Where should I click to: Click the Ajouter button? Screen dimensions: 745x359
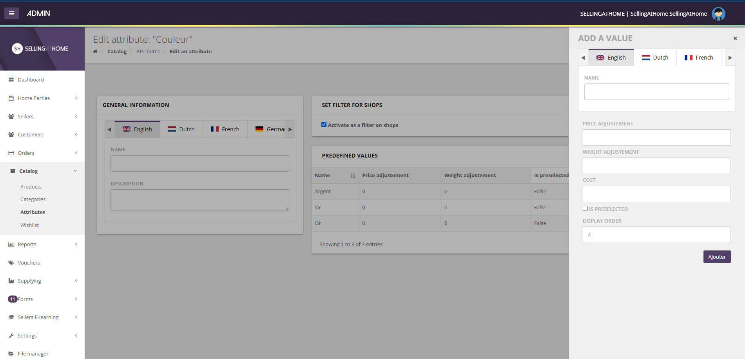716,257
